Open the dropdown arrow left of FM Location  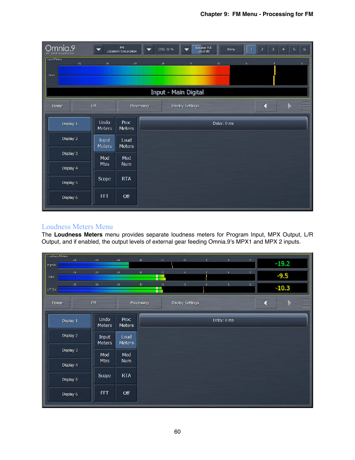coord(98,49)
